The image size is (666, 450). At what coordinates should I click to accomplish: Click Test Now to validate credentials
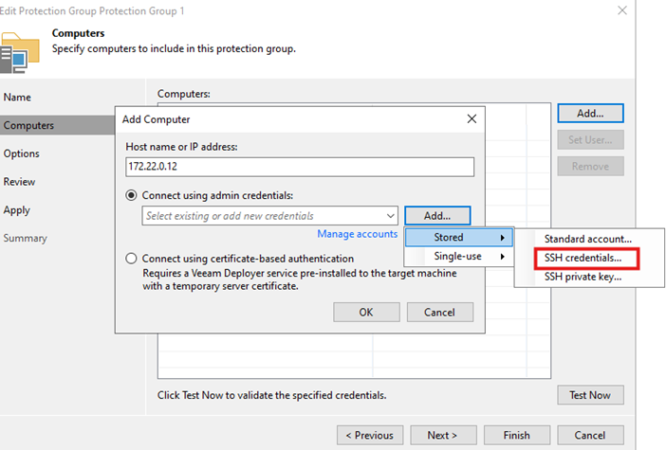[589, 395]
